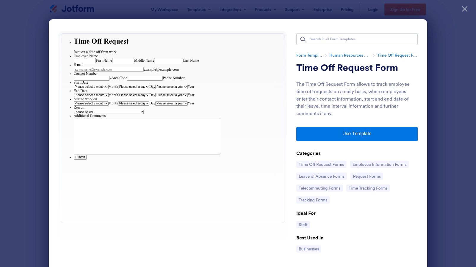
Task: Open the Reason select dropdown
Action: point(109,112)
